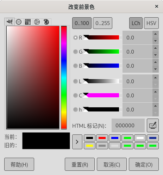Pick the red history swatch
This screenshot has height=175, width=163.
click(102, 138)
